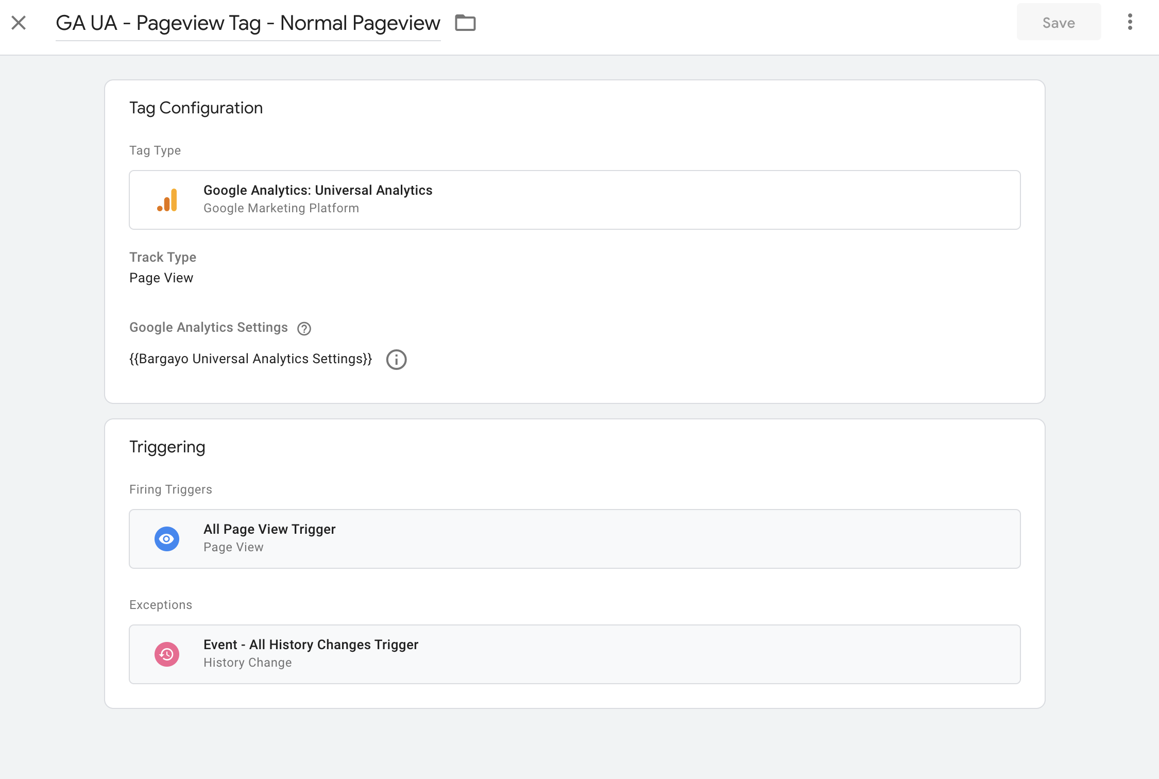Click the Google Marketing Platform subtitle
This screenshot has height=779, width=1159.
[281, 208]
